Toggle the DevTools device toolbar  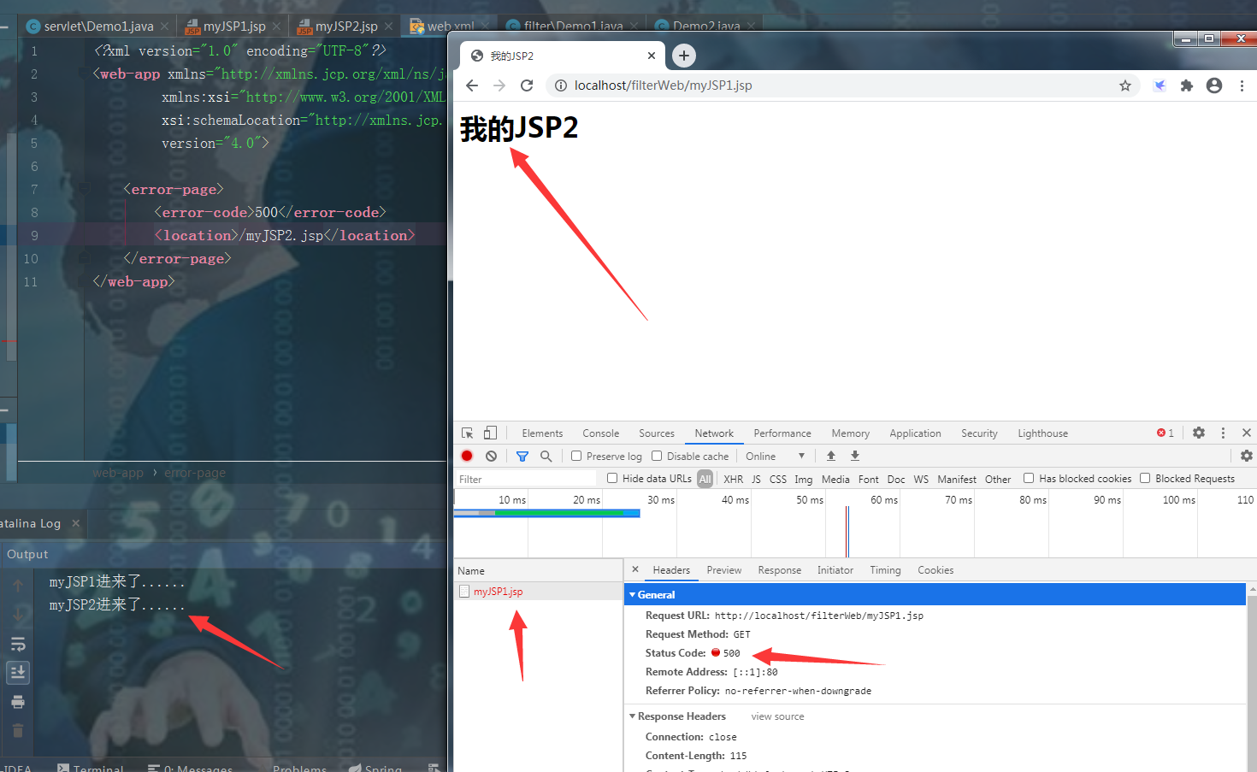[x=490, y=433]
